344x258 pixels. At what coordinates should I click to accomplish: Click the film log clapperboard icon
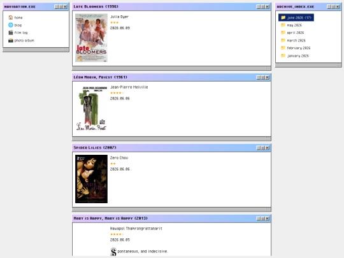tap(11, 32)
